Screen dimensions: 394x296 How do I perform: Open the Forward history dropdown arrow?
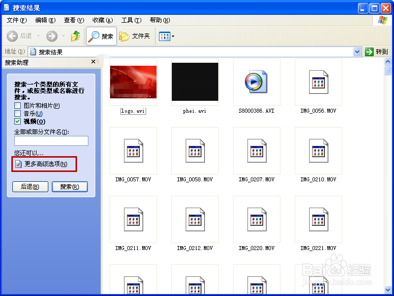(63, 36)
